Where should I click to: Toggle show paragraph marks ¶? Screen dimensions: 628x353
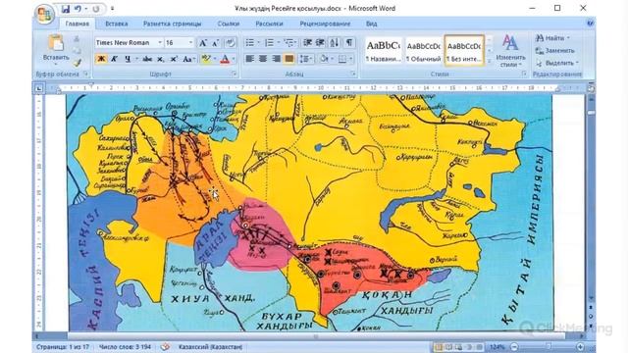[x=349, y=43]
